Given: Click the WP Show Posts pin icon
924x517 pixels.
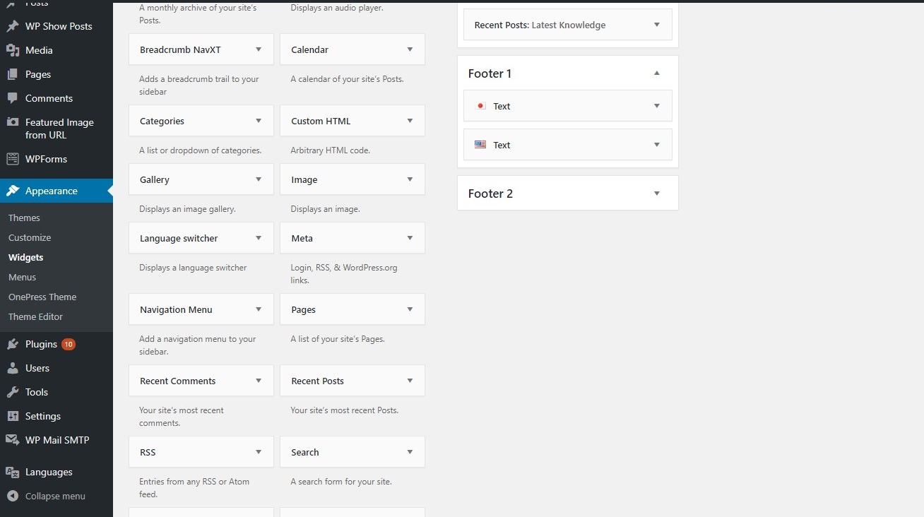Looking at the screenshot, I should click(x=13, y=26).
